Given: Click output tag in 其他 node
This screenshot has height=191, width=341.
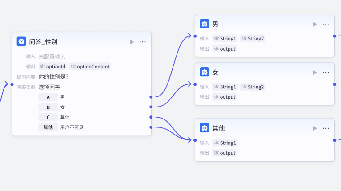Looking at the screenshot, I should (x=225, y=153).
